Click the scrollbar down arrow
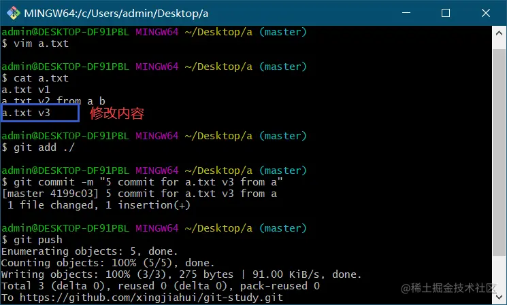The height and width of the screenshot is (305, 507). [499, 297]
